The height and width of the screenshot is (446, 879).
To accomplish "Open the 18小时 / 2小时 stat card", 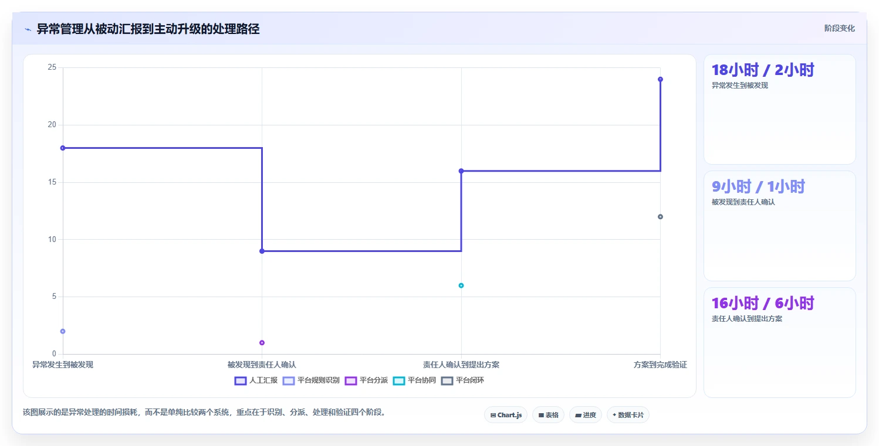I will point(780,110).
